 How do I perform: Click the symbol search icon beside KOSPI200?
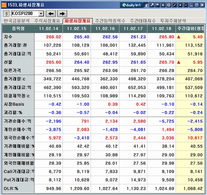6,13
